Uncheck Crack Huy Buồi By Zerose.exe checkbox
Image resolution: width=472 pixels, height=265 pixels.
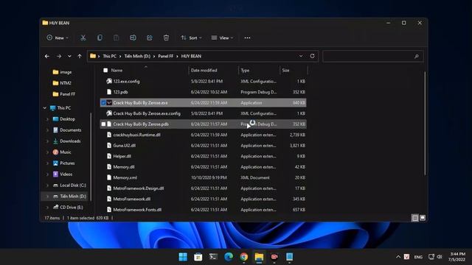tap(103, 103)
